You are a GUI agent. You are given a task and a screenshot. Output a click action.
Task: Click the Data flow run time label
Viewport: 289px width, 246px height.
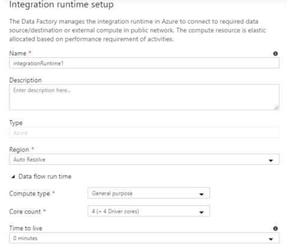click(45, 176)
